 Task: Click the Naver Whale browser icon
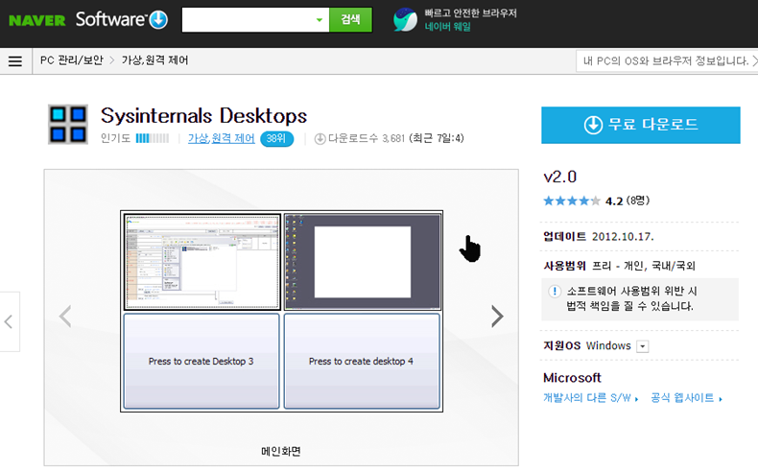405,20
